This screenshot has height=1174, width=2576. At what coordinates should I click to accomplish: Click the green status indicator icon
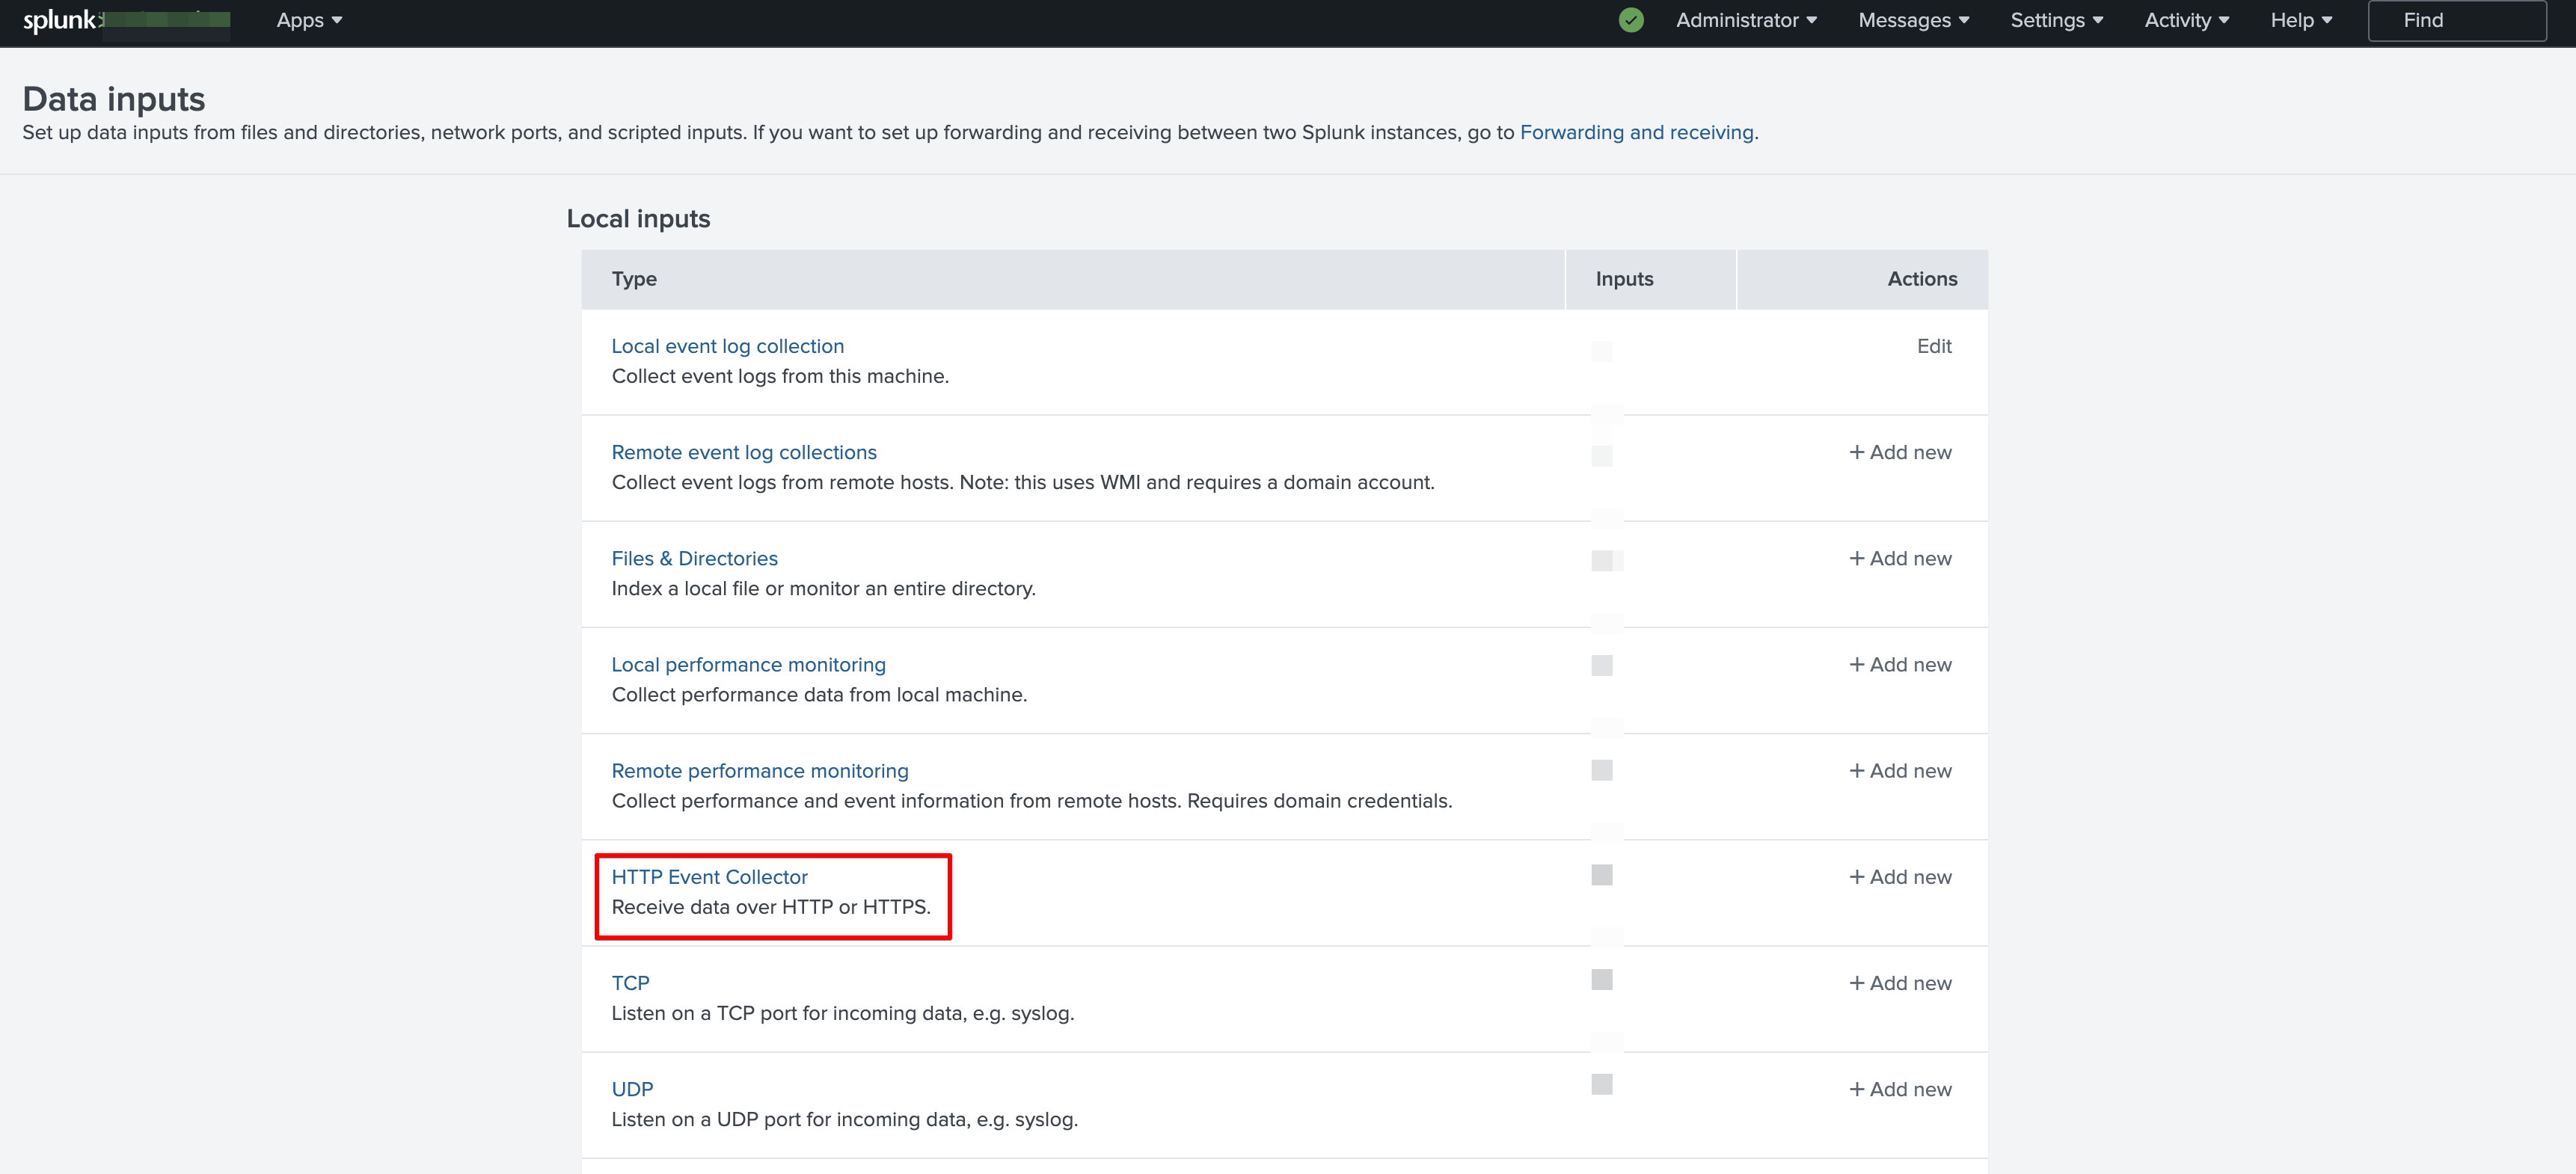[1630, 19]
